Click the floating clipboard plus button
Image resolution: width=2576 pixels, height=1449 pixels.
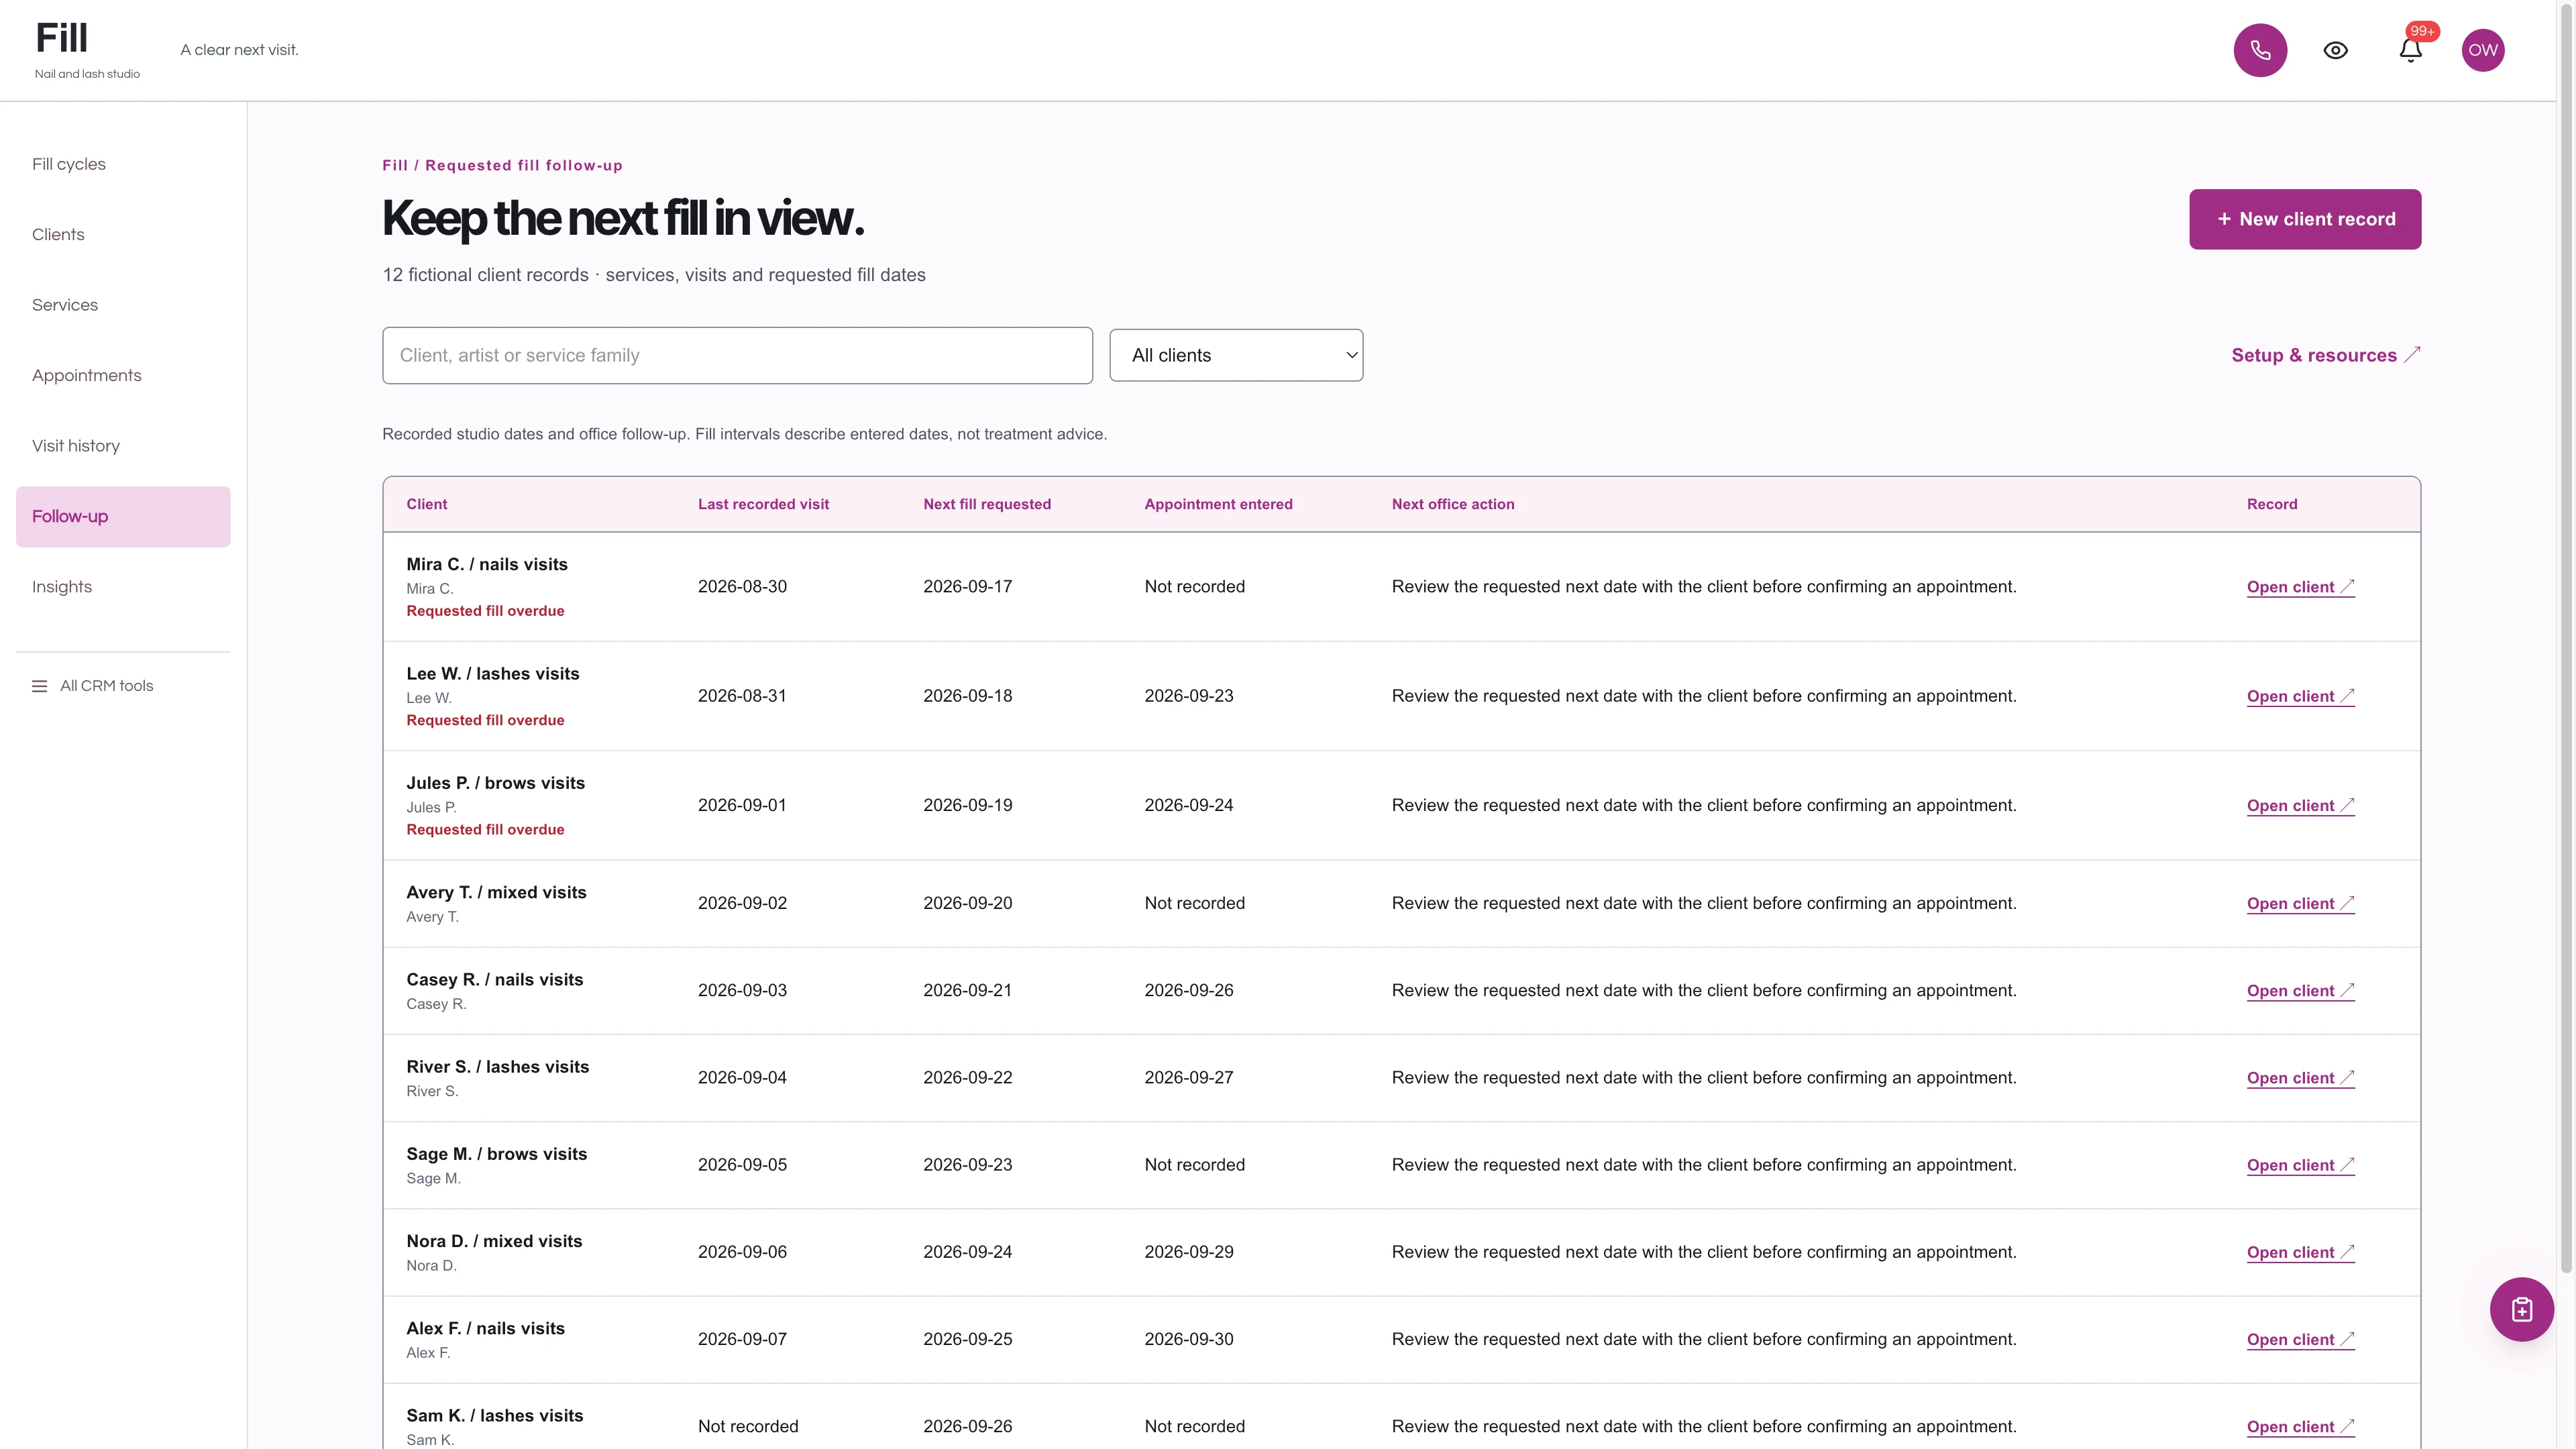(x=2521, y=1309)
